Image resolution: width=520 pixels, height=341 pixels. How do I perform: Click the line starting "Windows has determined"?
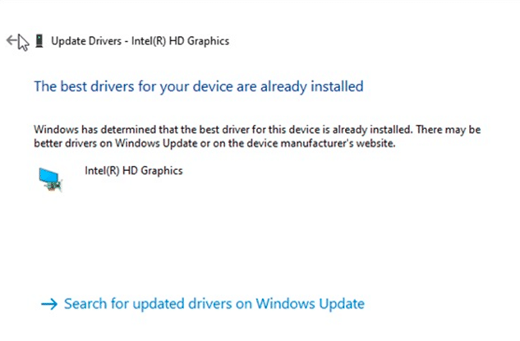point(257,129)
